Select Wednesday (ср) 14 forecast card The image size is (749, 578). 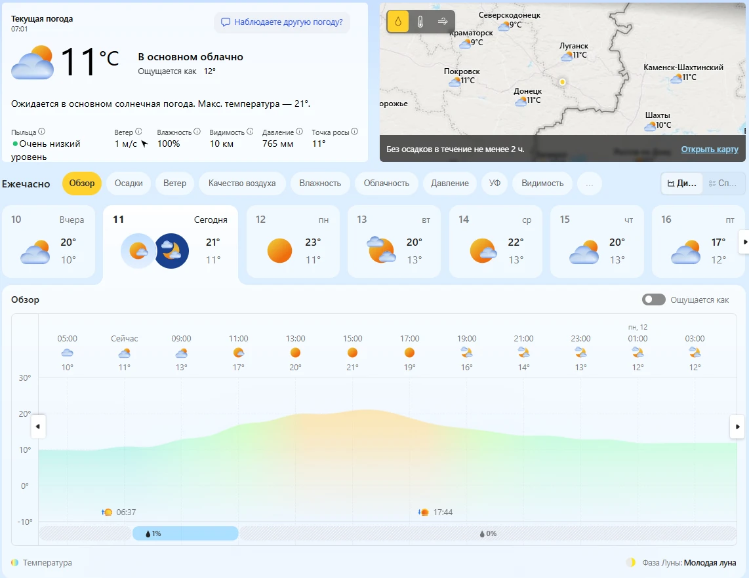(x=496, y=242)
